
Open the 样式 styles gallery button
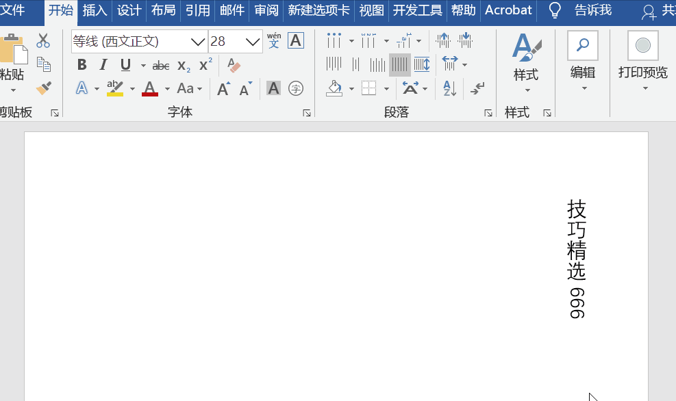[x=526, y=62]
